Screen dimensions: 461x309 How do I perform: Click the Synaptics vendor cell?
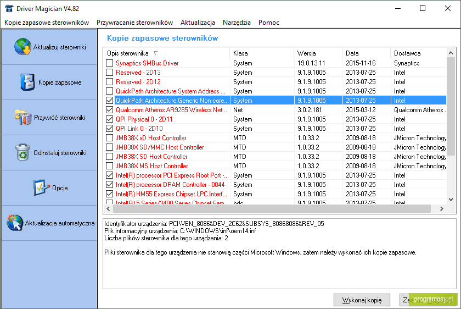(407, 63)
